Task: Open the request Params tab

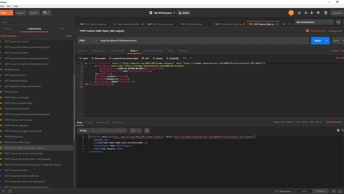Action: (x=82, y=51)
